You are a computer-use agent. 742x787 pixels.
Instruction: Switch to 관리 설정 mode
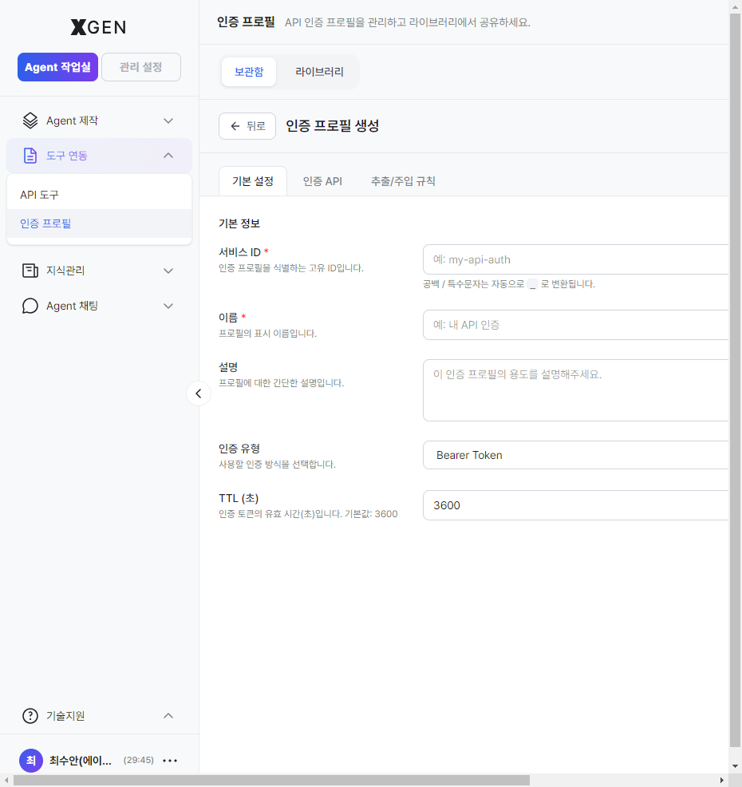[x=141, y=67]
